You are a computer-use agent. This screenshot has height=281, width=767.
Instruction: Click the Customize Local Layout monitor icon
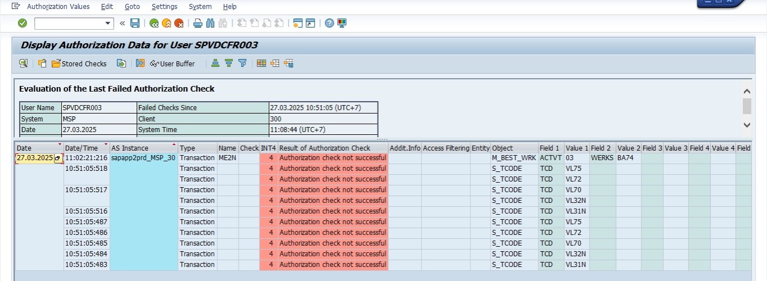tap(342, 23)
